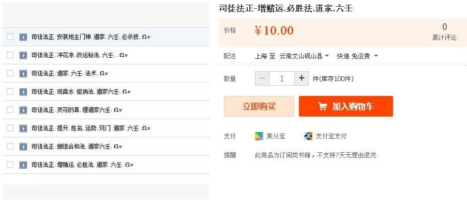The image size is (467, 211).
Task: Click the quantity input field
Action: (x=282, y=78)
